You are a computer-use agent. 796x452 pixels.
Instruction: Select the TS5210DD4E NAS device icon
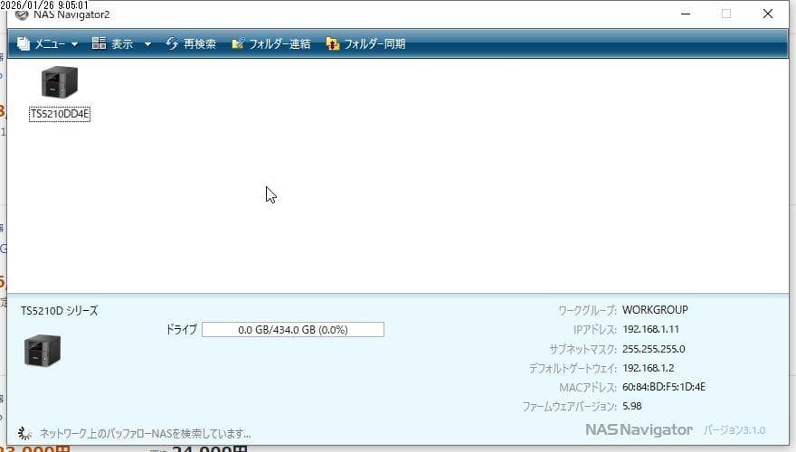coord(60,81)
